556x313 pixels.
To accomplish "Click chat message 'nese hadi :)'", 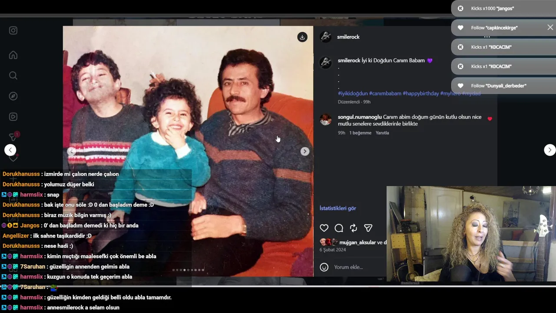I will pos(59,246).
